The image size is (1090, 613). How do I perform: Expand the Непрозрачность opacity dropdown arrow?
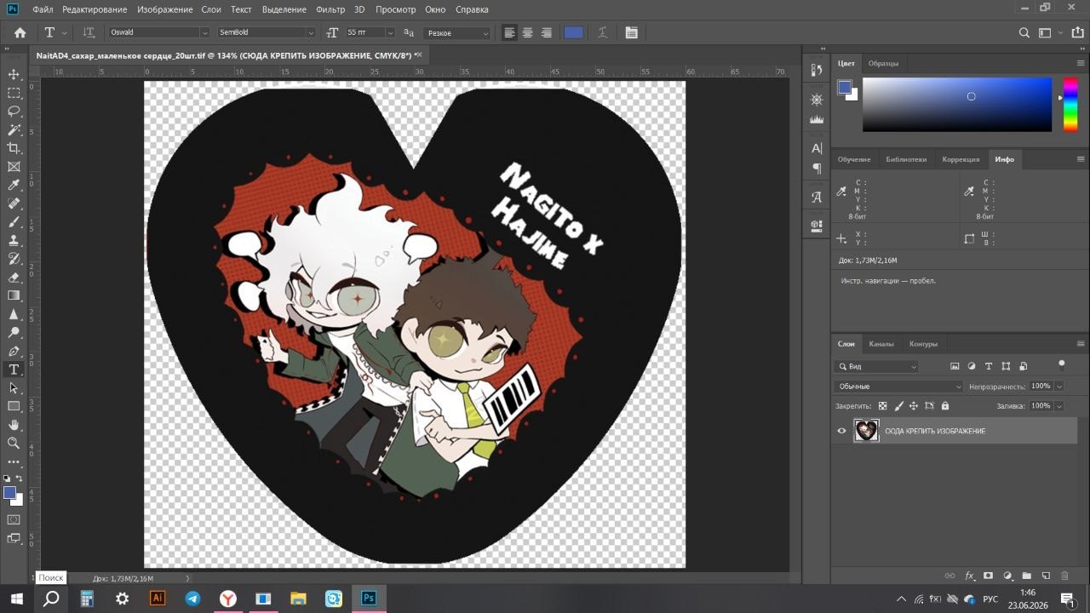click(x=1059, y=387)
